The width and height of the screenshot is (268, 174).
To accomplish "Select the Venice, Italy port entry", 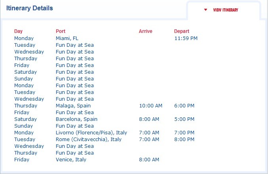I will 71,160.
